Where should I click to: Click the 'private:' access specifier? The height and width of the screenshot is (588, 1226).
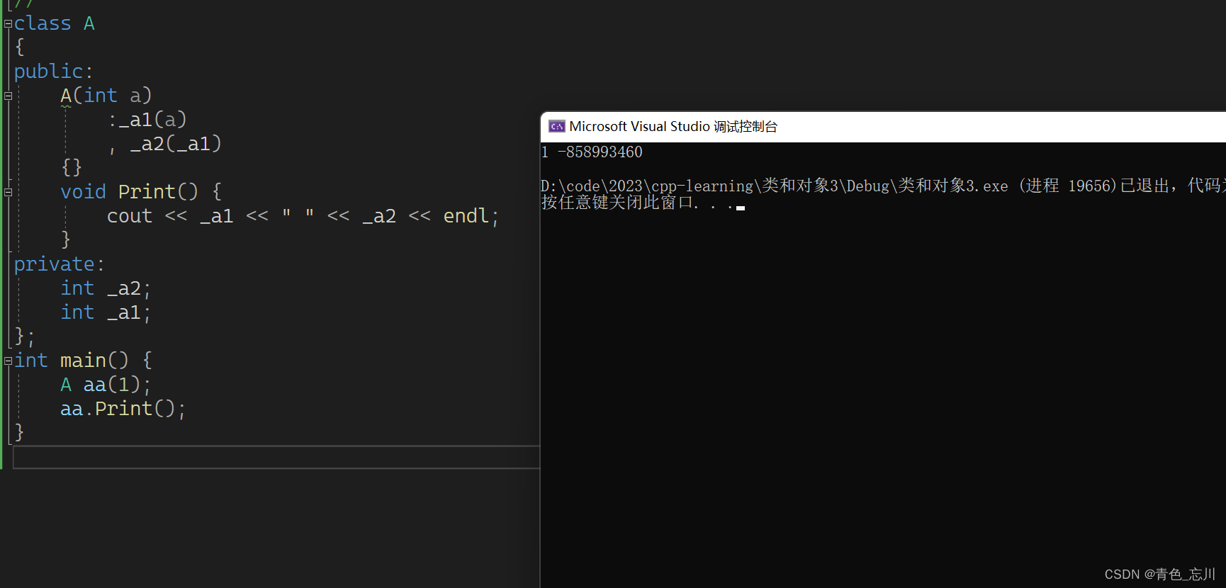point(60,264)
